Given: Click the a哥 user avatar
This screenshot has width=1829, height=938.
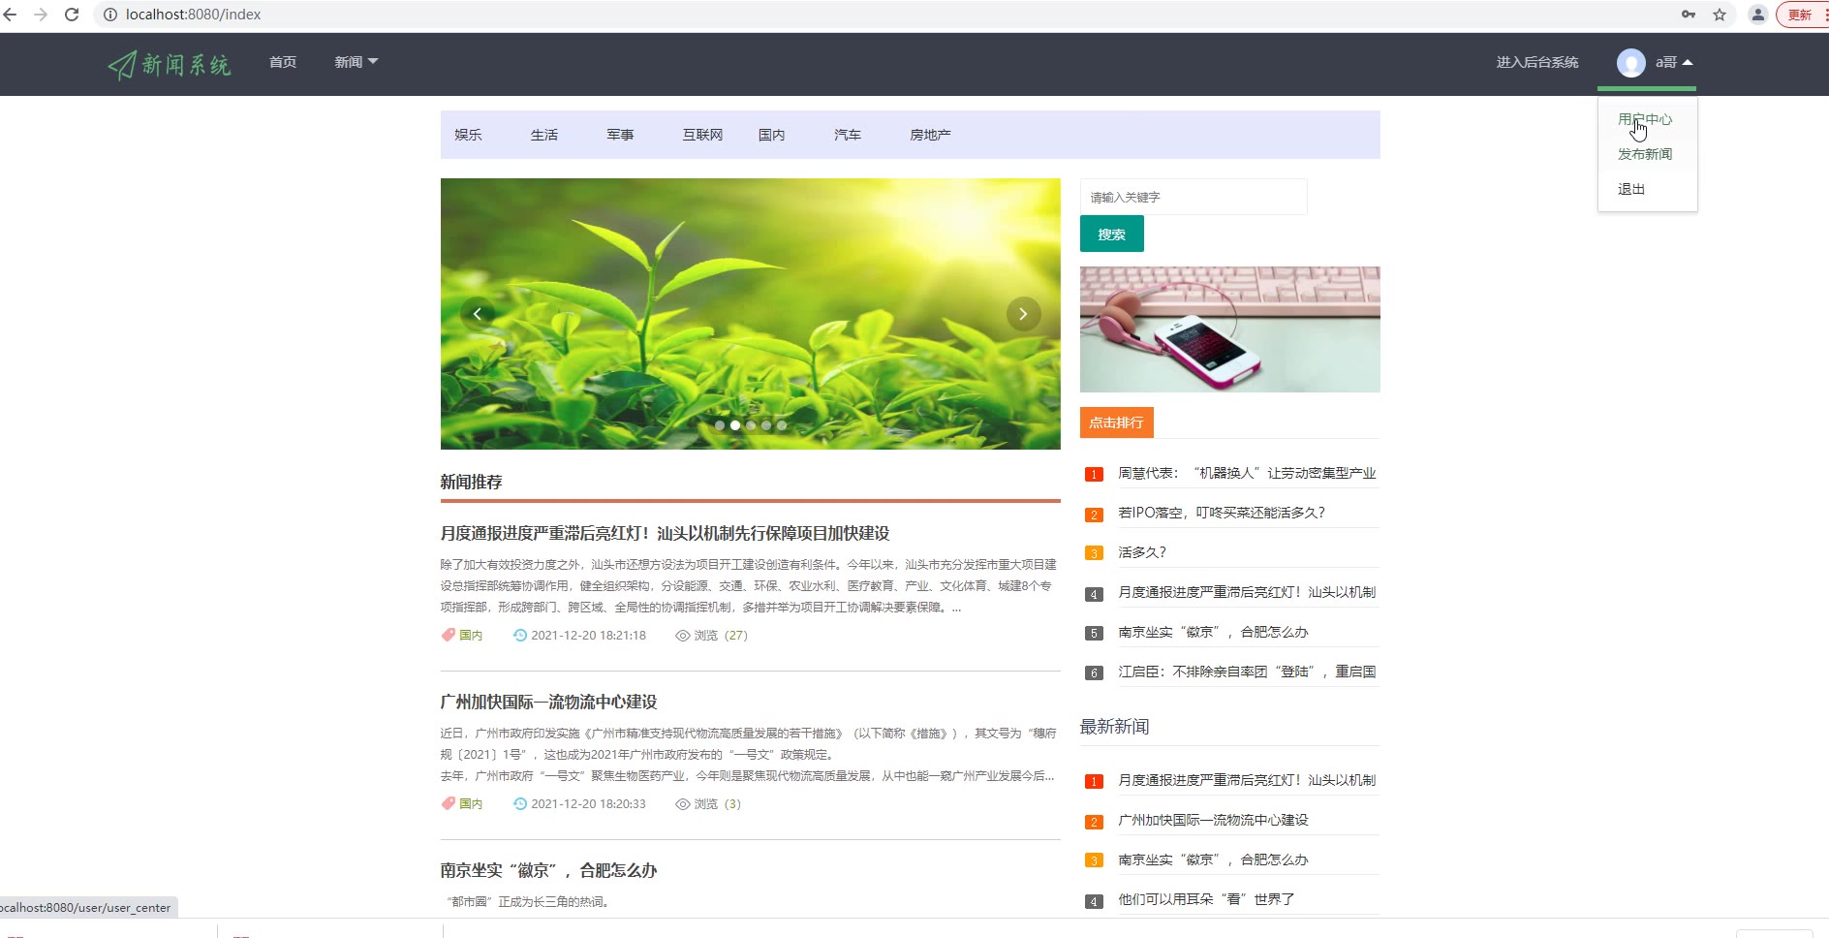Looking at the screenshot, I should point(1631,63).
